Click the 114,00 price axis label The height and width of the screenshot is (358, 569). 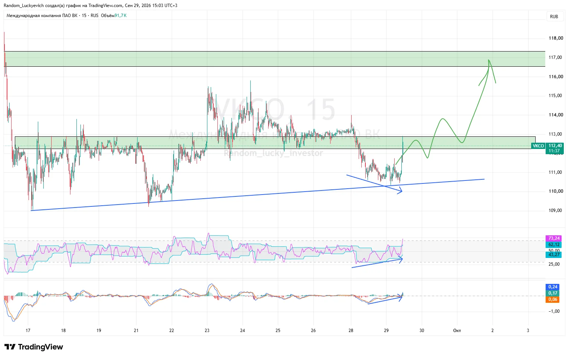pos(556,115)
